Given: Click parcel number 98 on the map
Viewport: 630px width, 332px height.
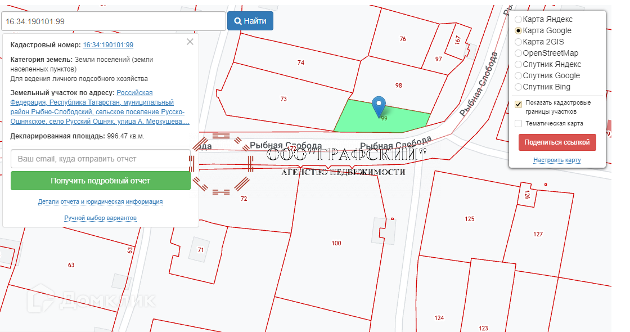Looking at the screenshot, I should click(x=399, y=85).
